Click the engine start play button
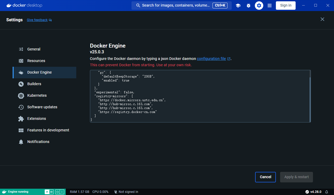334x195 pixels. tap(47, 192)
